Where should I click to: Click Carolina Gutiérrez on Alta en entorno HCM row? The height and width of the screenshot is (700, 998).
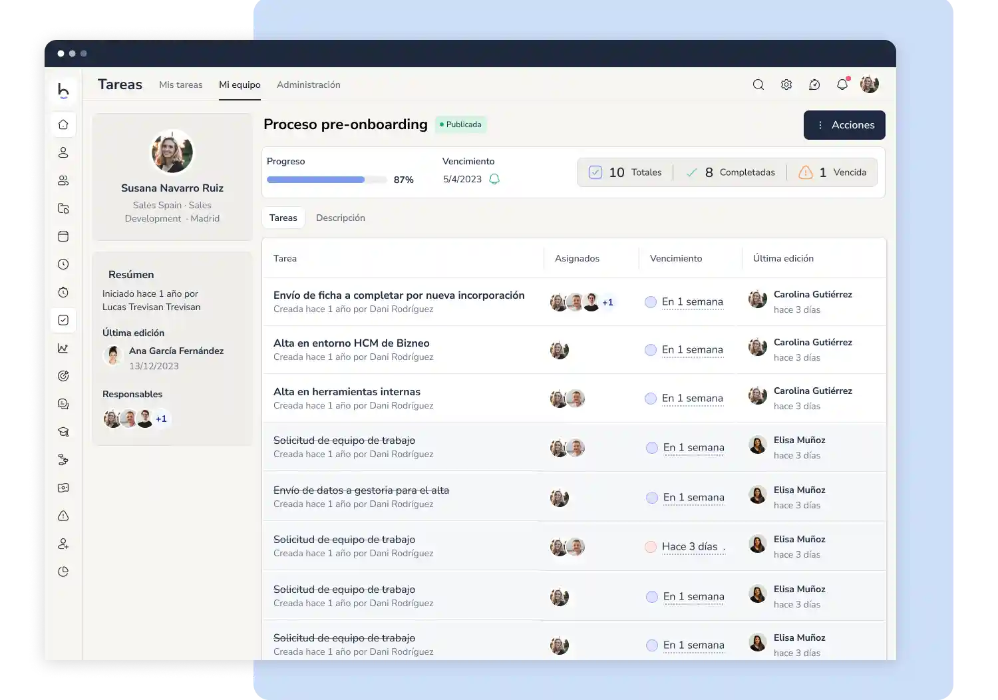coord(813,342)
